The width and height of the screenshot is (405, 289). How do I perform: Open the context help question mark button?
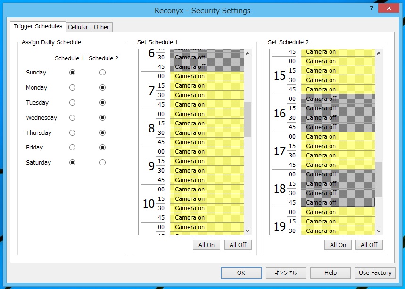(372, 8)
